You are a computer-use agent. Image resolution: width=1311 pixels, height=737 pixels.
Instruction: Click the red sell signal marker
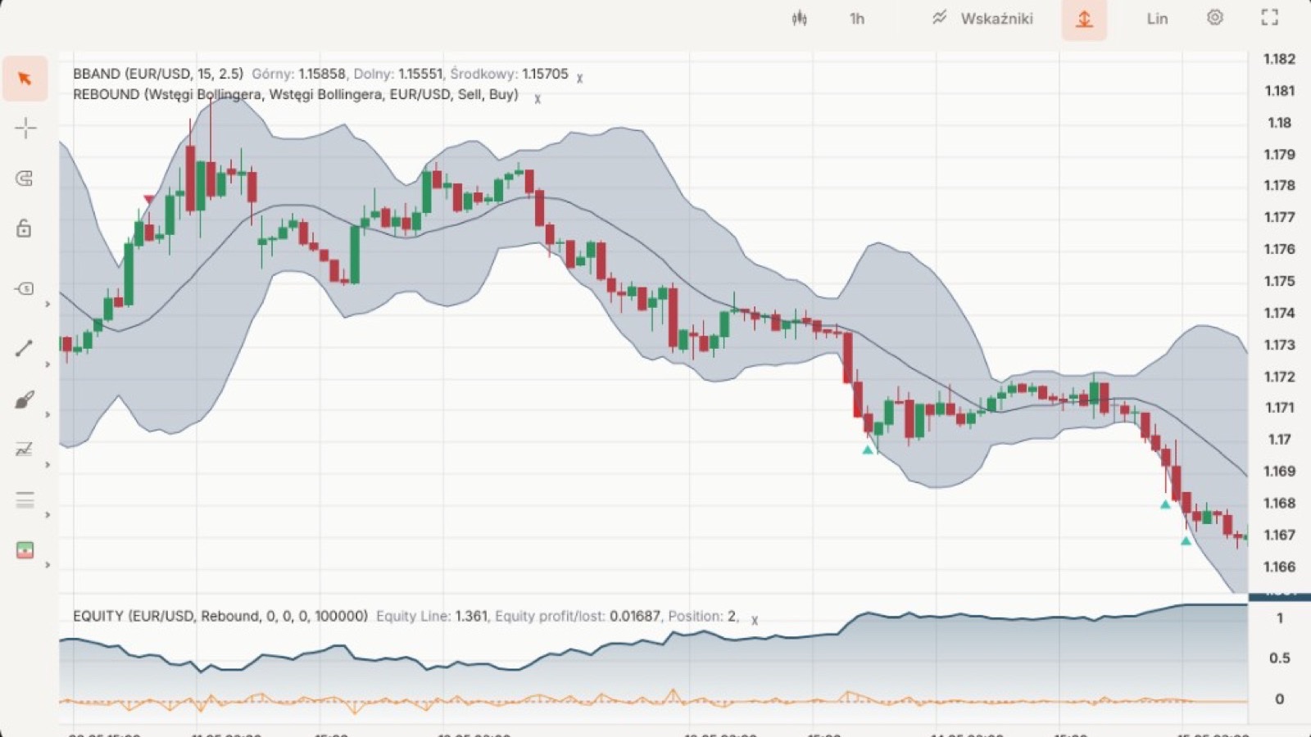point(148,199)
